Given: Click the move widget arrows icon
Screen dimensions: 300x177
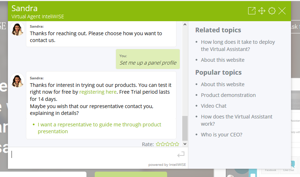Looking at the screenshot, I should [262, 11].
